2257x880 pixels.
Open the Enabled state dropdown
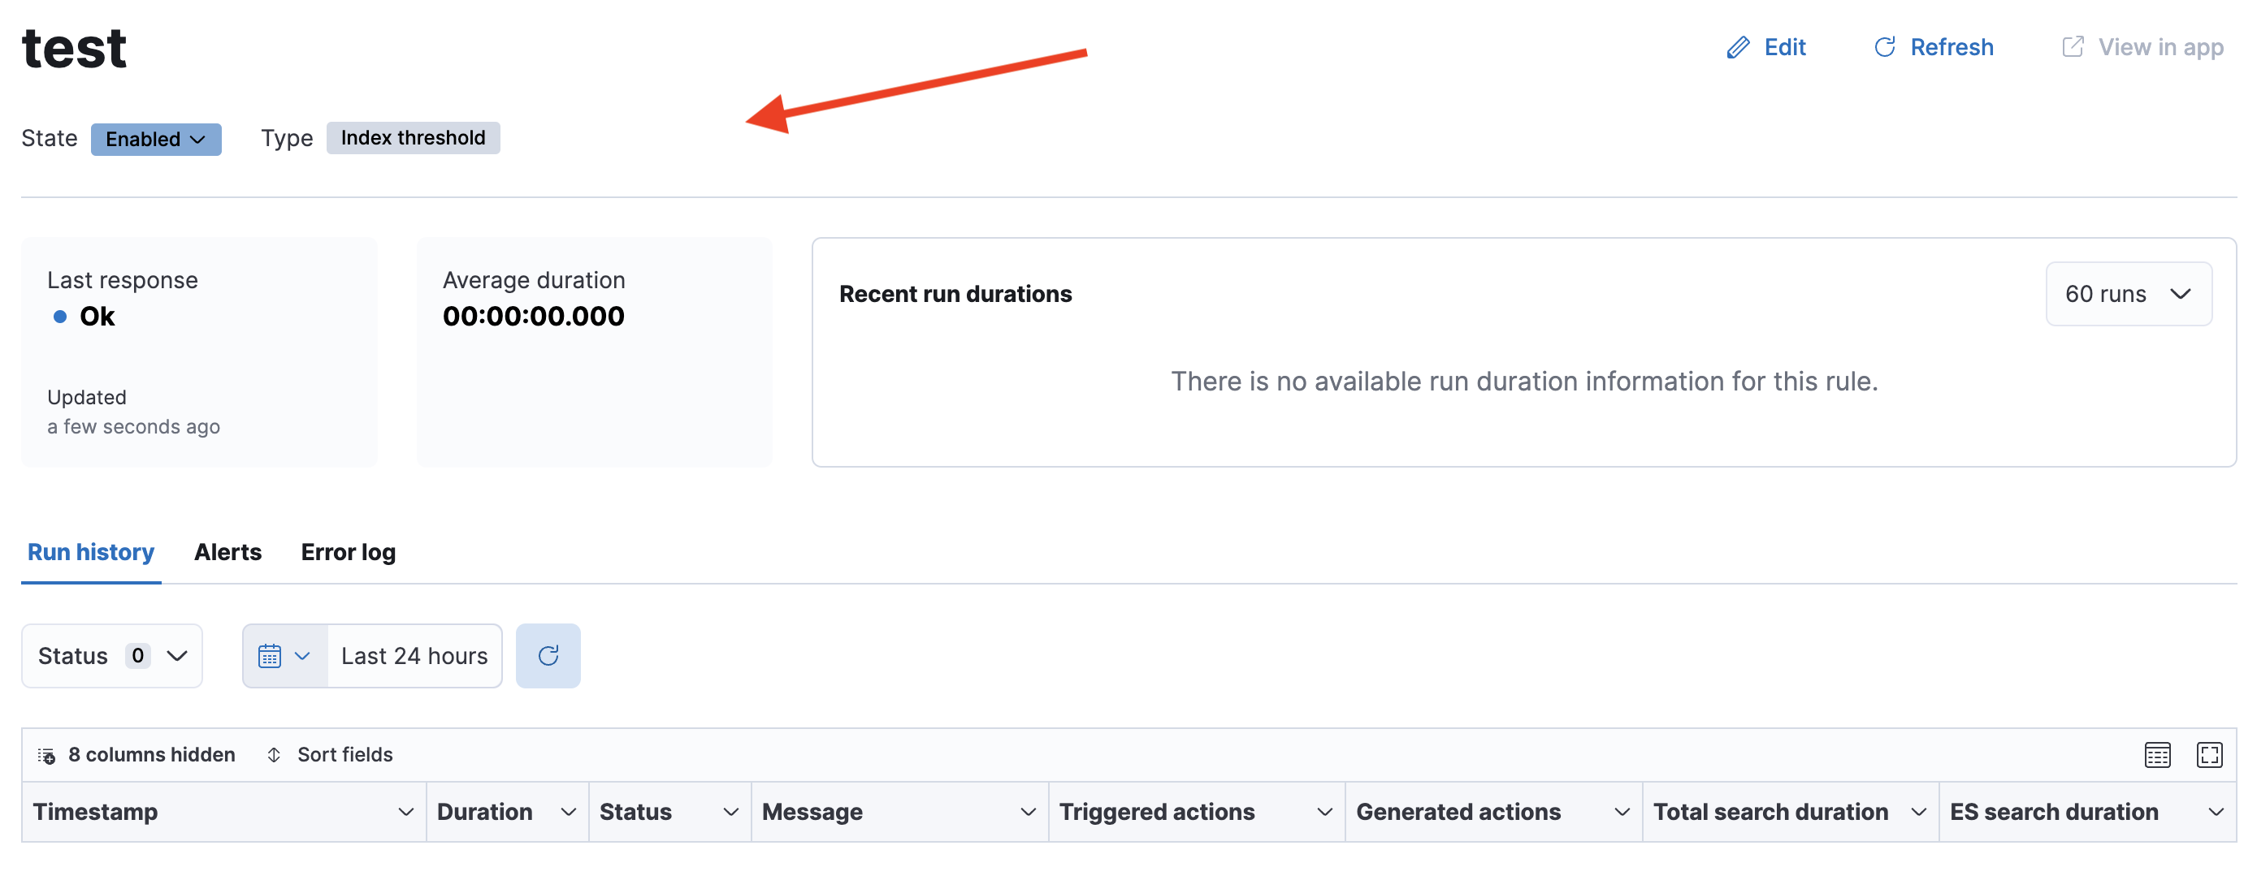[156, 138]
